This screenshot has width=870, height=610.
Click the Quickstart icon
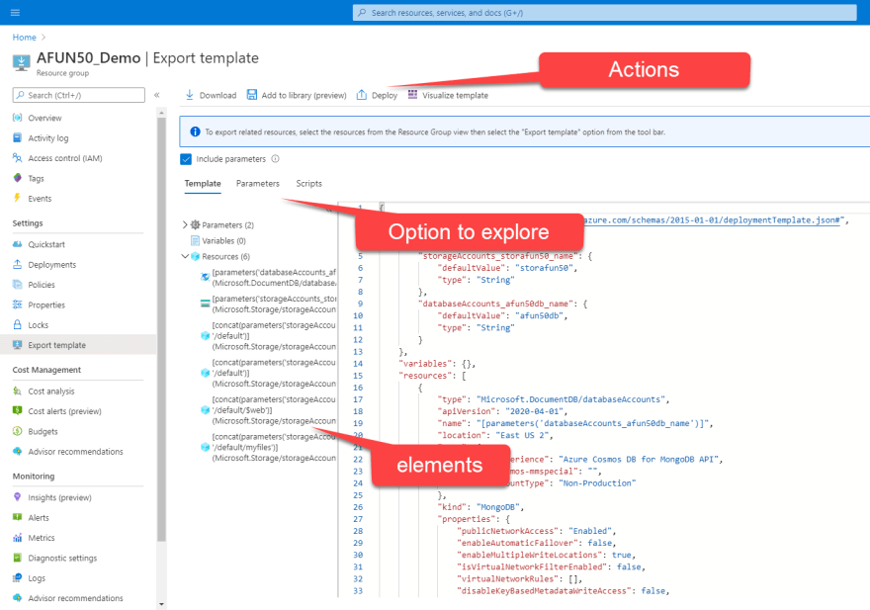[17, 244]
